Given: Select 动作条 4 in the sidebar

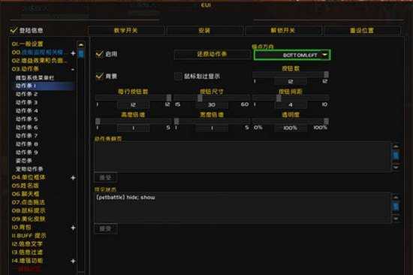Looking at the screenshot, I should [26, 110].
